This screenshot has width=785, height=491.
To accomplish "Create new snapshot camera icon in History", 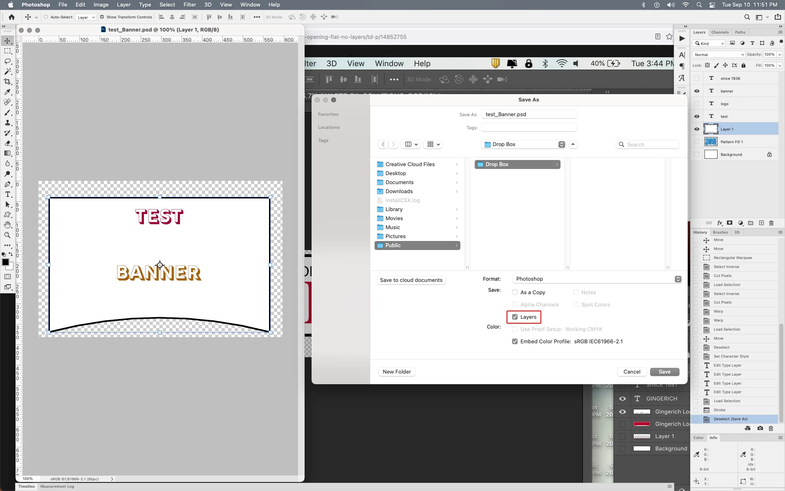I will (x=760, y=428).
